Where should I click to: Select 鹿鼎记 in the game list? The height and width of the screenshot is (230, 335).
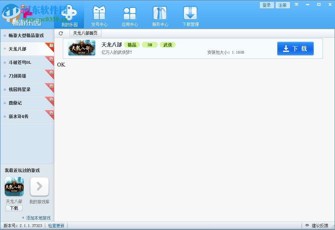pos(27,103)
